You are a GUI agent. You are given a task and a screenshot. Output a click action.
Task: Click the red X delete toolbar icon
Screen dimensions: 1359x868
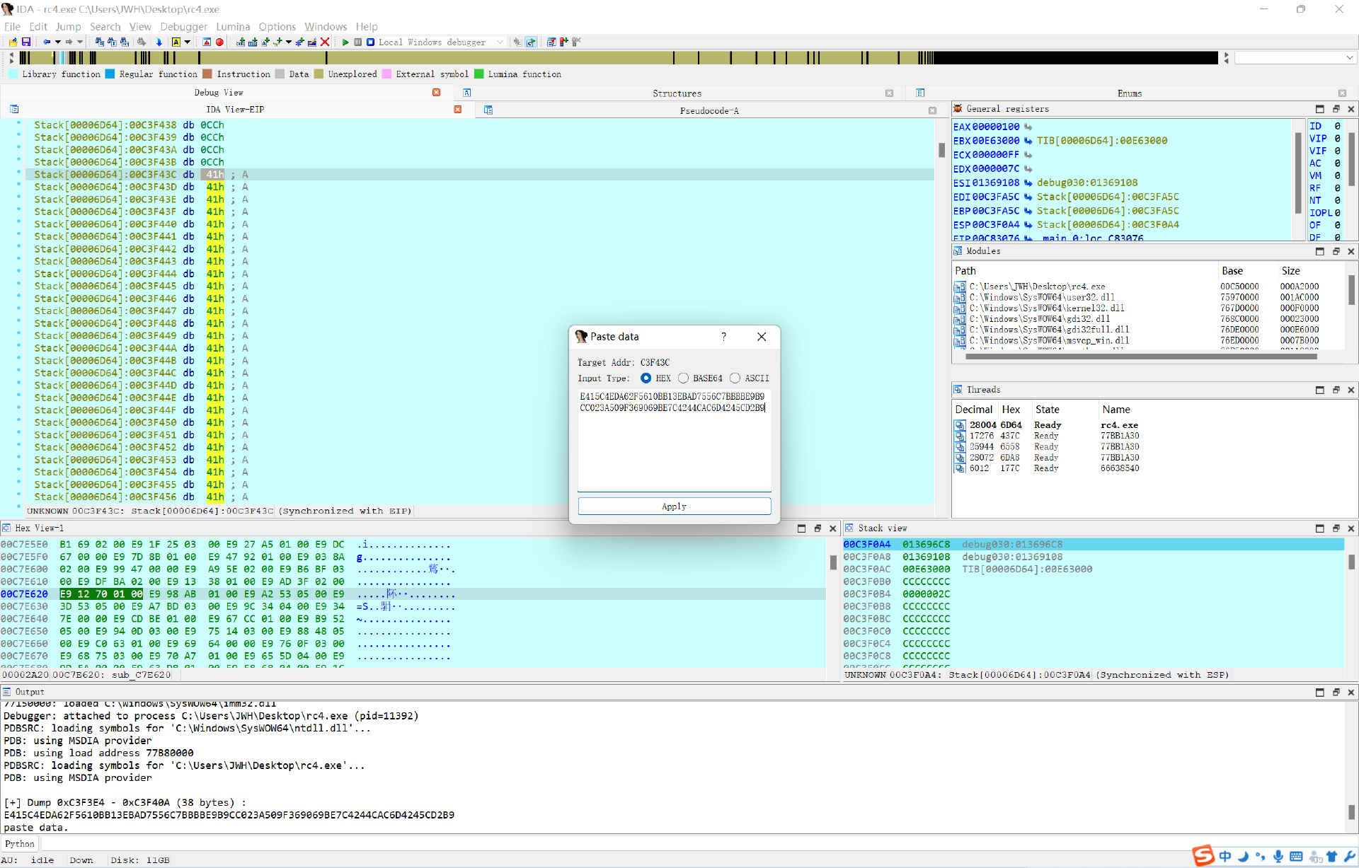point(325,42)
